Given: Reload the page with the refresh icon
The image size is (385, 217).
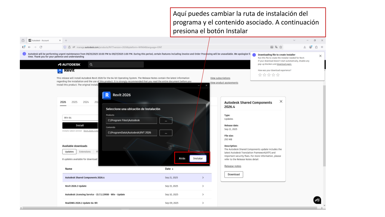Looking at the screenshot, I should point(41,47).
